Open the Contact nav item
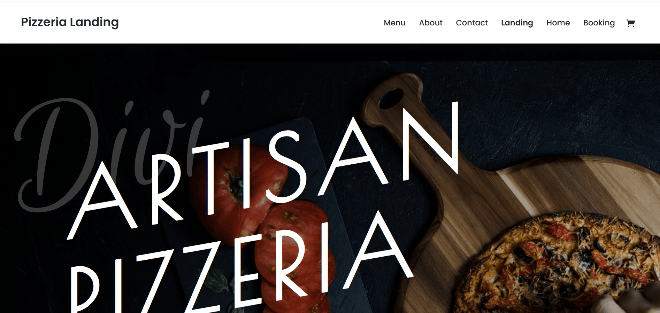The height and width of the screenshot is (313, 660). click(x=472, y=23)
